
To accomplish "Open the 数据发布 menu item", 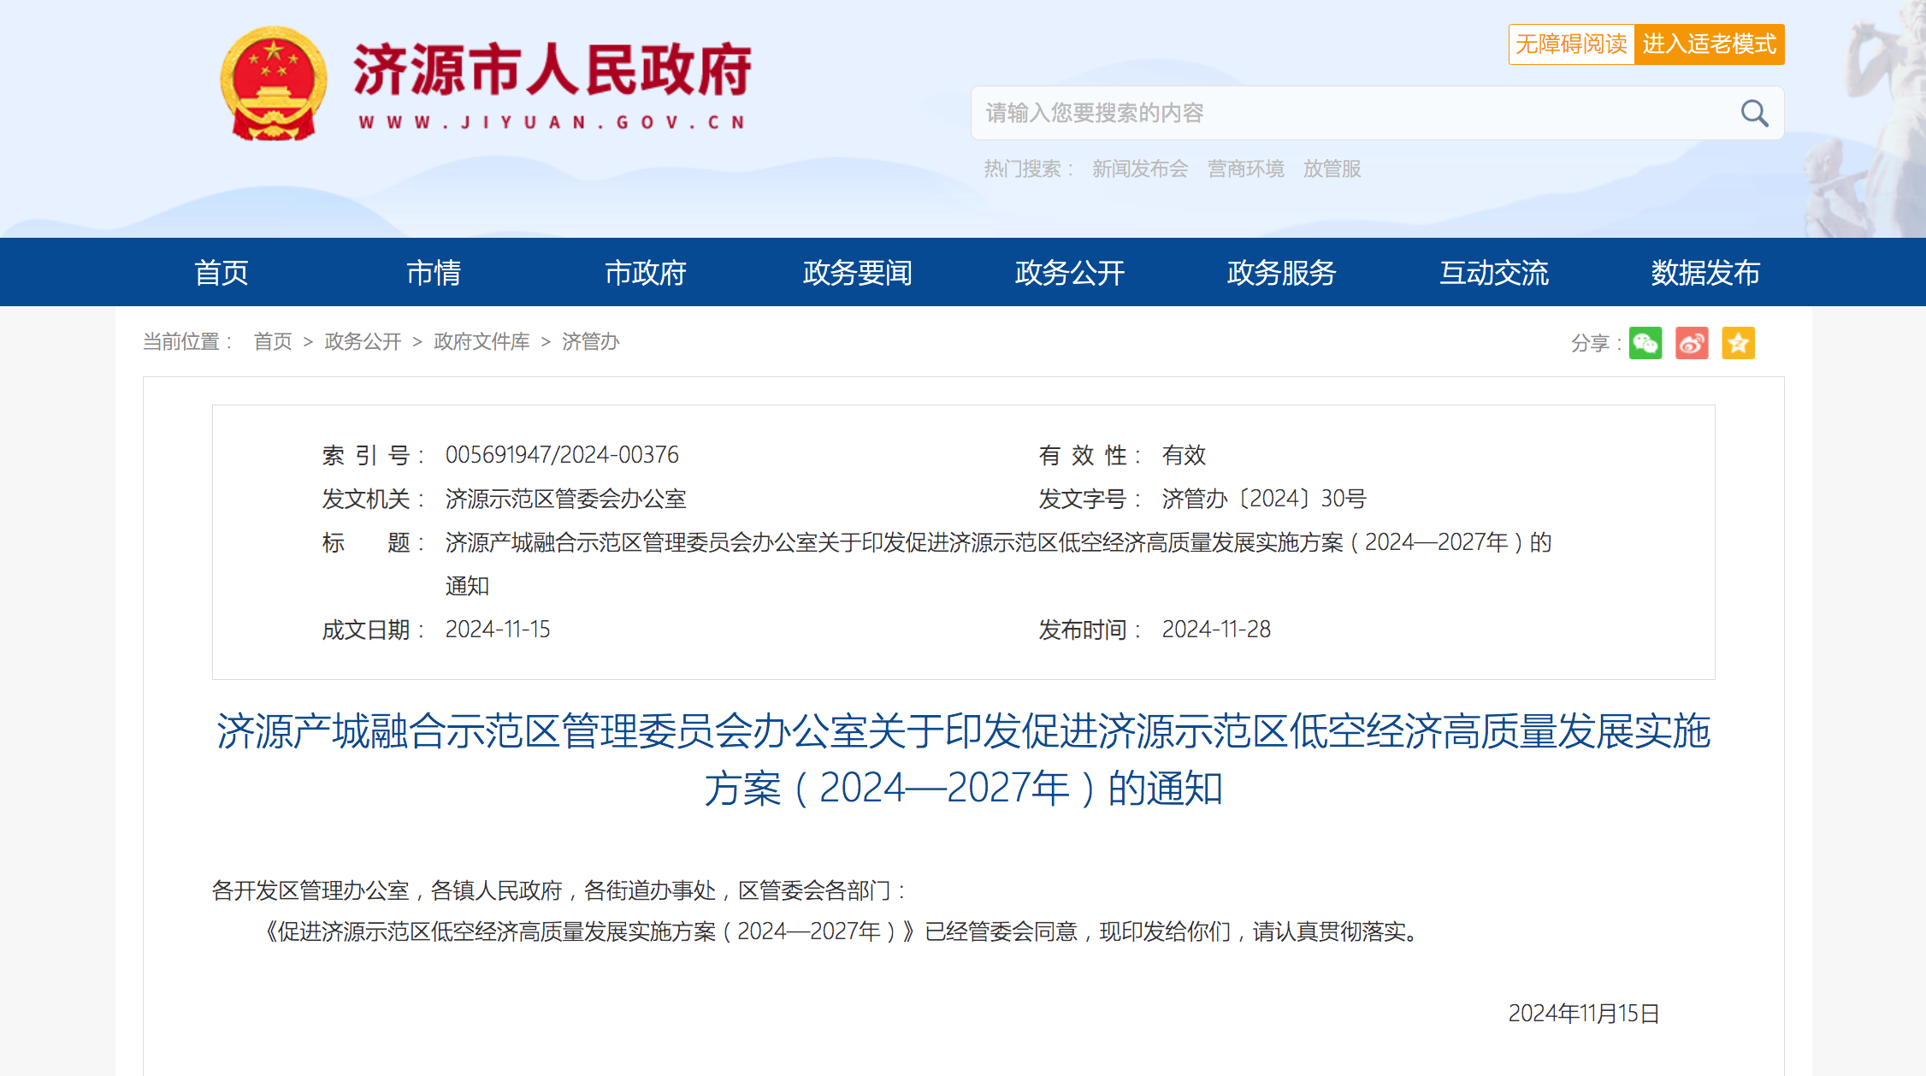I will pos(1704,272).
